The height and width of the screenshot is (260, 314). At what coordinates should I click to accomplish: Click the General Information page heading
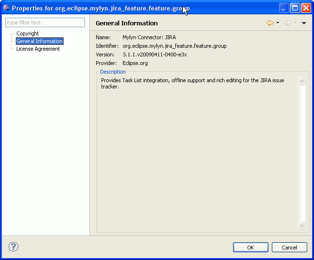pyautogui.click(x=127, y=23)
